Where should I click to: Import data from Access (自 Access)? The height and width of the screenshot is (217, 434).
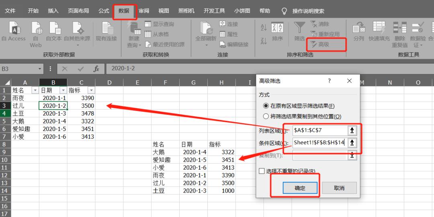[14, 32]
